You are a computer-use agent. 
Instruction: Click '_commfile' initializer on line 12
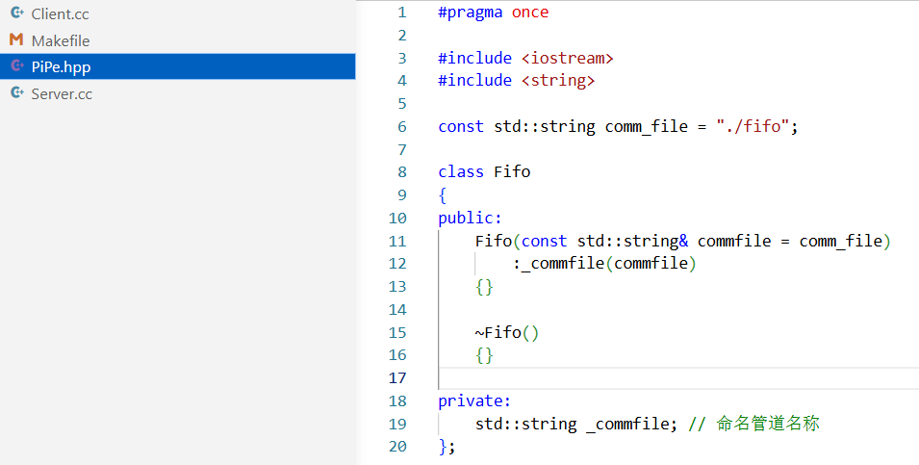[x=563, y=263]
